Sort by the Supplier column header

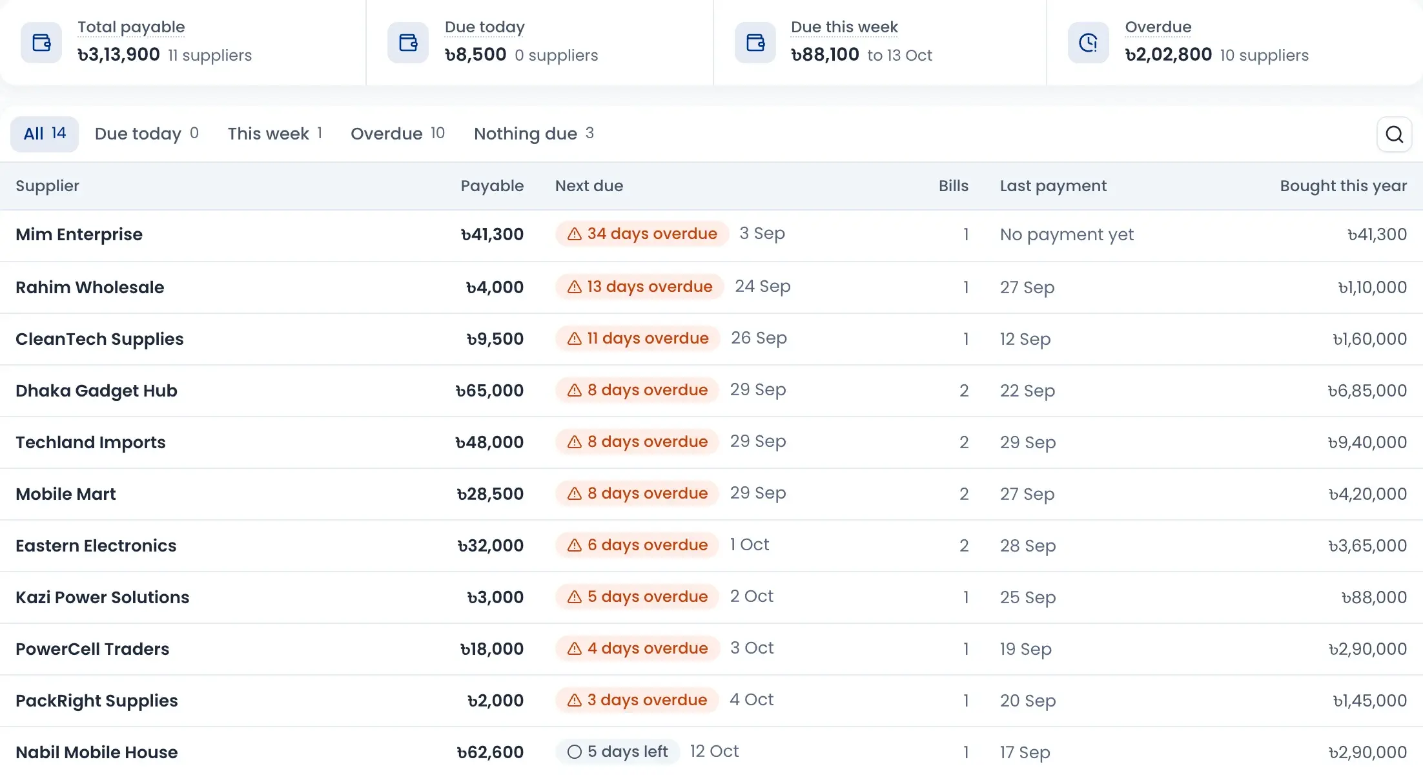pyautogui.click(x=47, y=186)
